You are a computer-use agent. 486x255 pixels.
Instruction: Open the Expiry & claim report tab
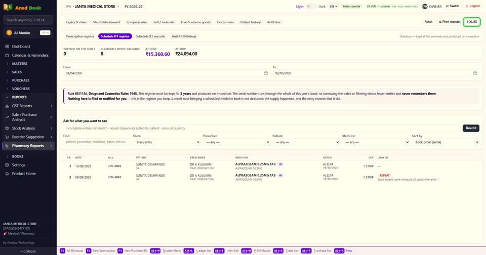[x=76, y=22]
